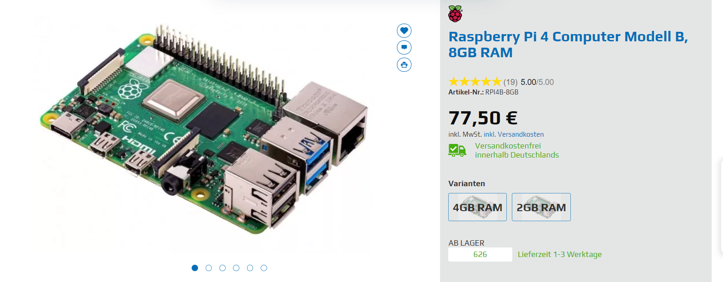The width and height of the screenshot is (723, 282).
Task: Click the Raspberry Pi 4 product title
Action: click(568, 45)
